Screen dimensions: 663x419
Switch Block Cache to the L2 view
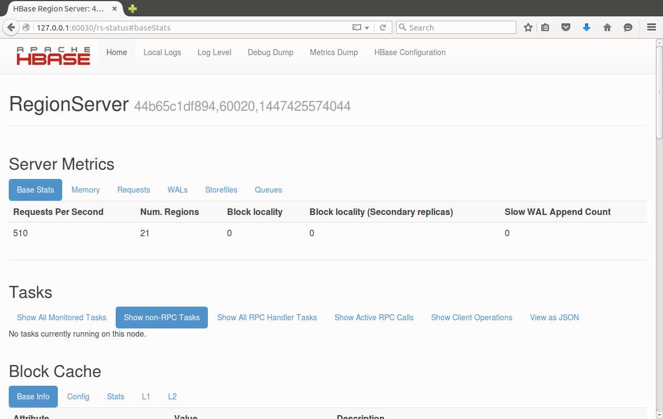172,397
